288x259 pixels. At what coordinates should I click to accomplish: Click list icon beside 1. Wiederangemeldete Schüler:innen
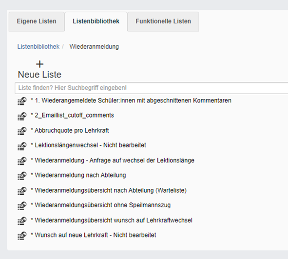point(22,101)
